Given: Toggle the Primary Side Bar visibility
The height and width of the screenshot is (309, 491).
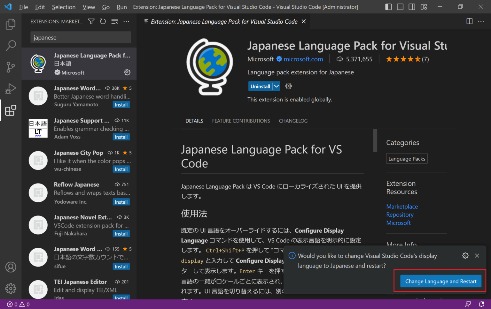Looking at the screenshot, I should coord(388,7).
